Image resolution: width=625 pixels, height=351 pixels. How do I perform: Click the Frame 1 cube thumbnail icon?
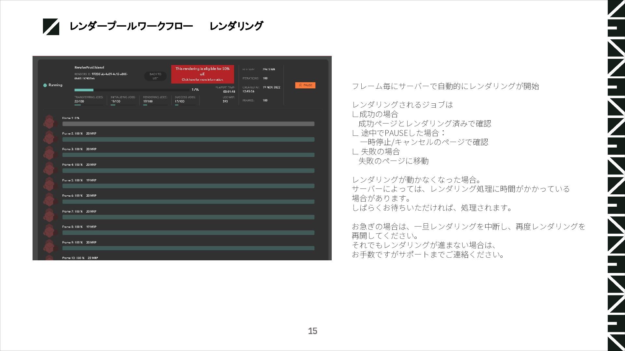(x=49, y=122)
